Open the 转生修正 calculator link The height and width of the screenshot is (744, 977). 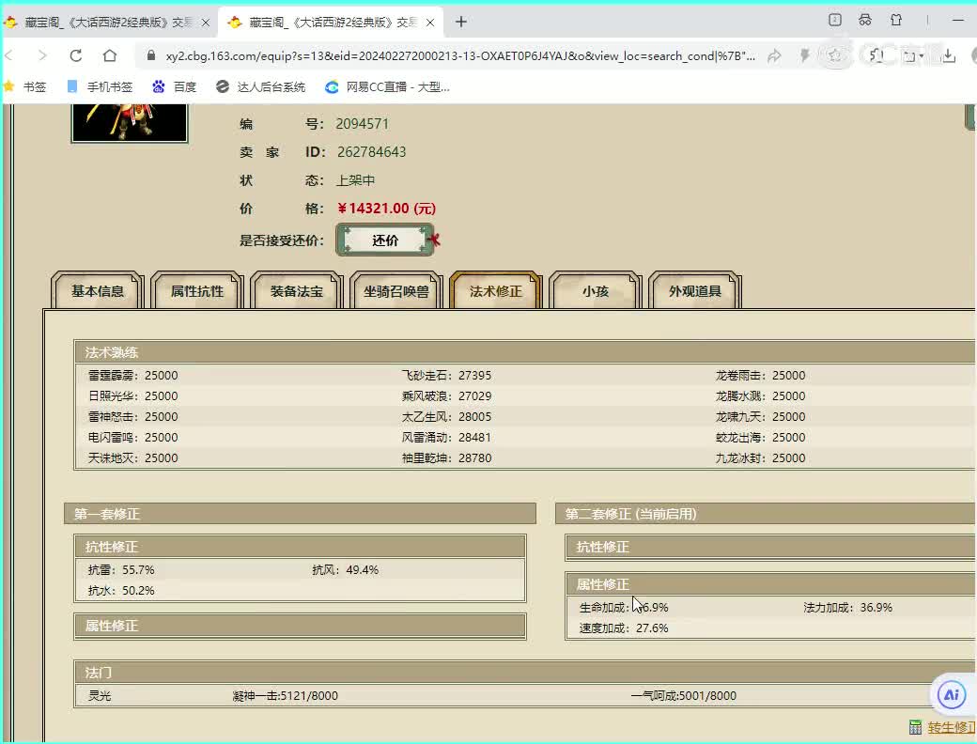pyautogui.click(x=951, y=727)
